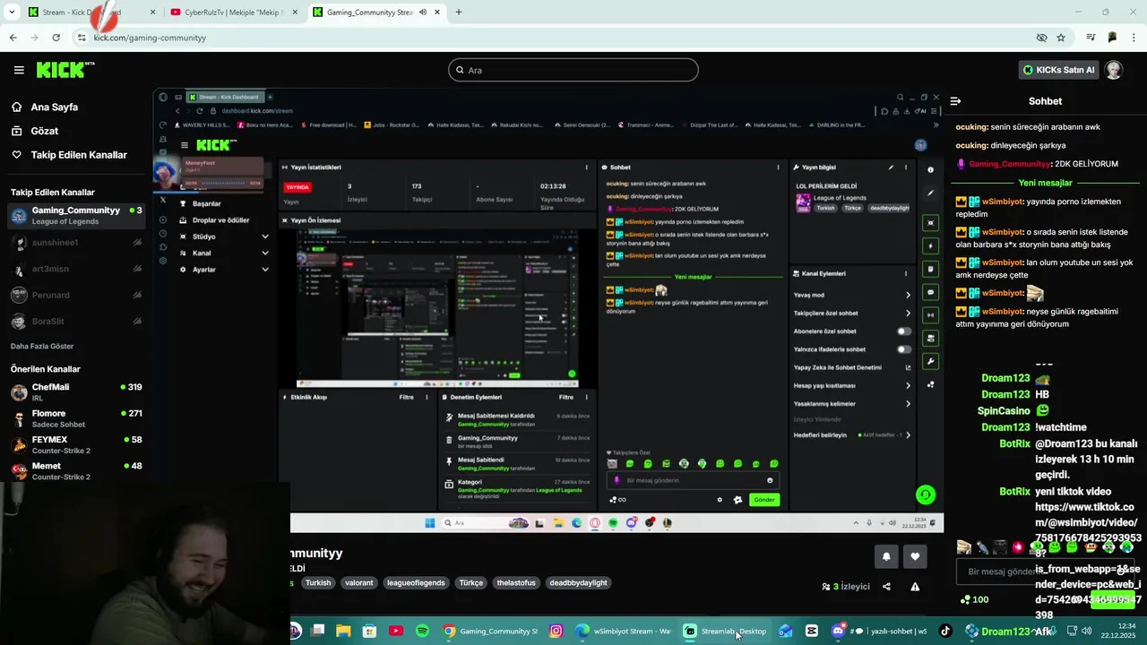Open Başarılar in streamed dashboard menu

click(206, 203)
